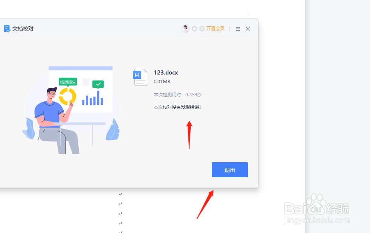Select the 123.docx file name

pos(166,73)
